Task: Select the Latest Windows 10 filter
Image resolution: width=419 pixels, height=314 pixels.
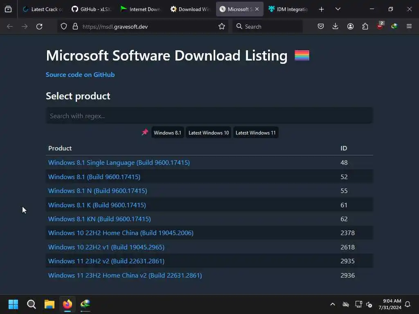Action: tap(209, 133)
